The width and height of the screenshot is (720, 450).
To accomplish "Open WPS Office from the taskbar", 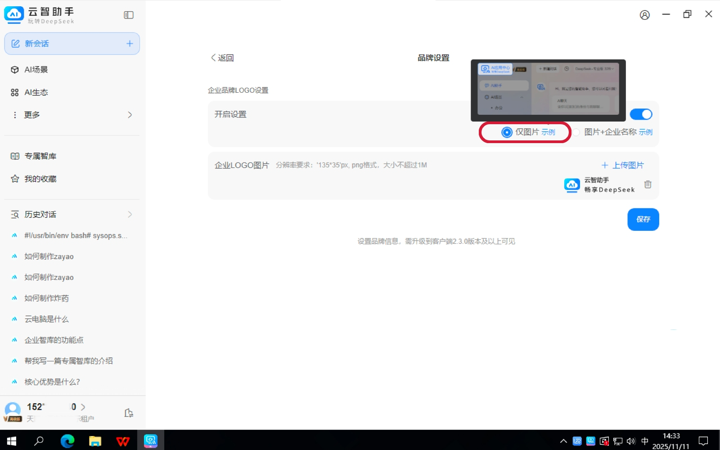I will click(122, 441).
